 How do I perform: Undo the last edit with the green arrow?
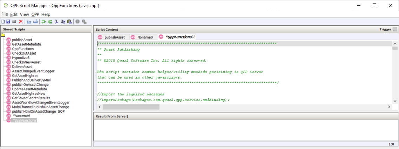[x=43, y=22]
